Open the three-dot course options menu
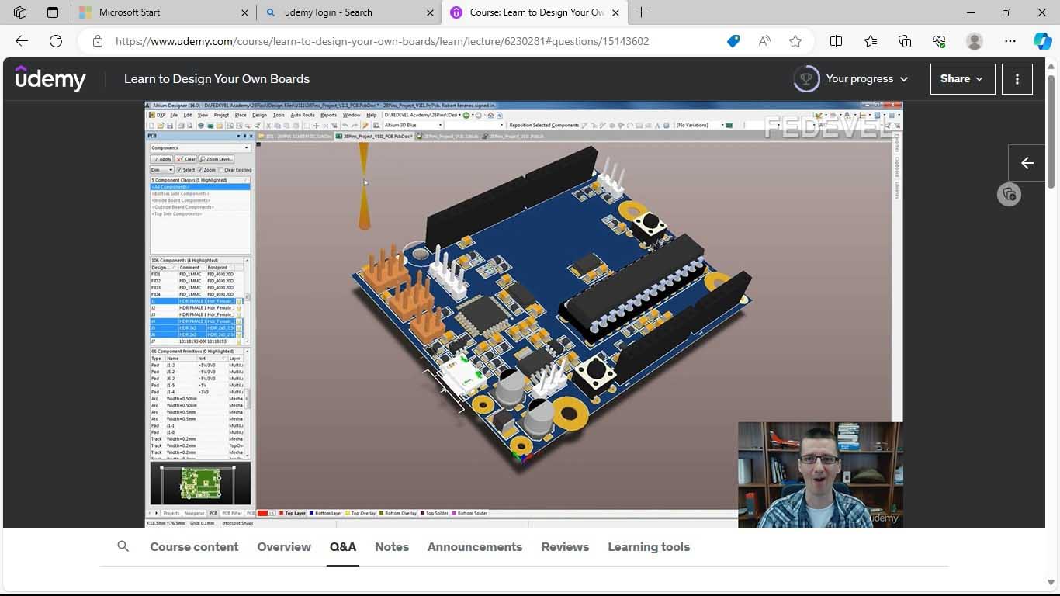The image size is (1060, 596). pyautogui.click(x=1017, y=78)
